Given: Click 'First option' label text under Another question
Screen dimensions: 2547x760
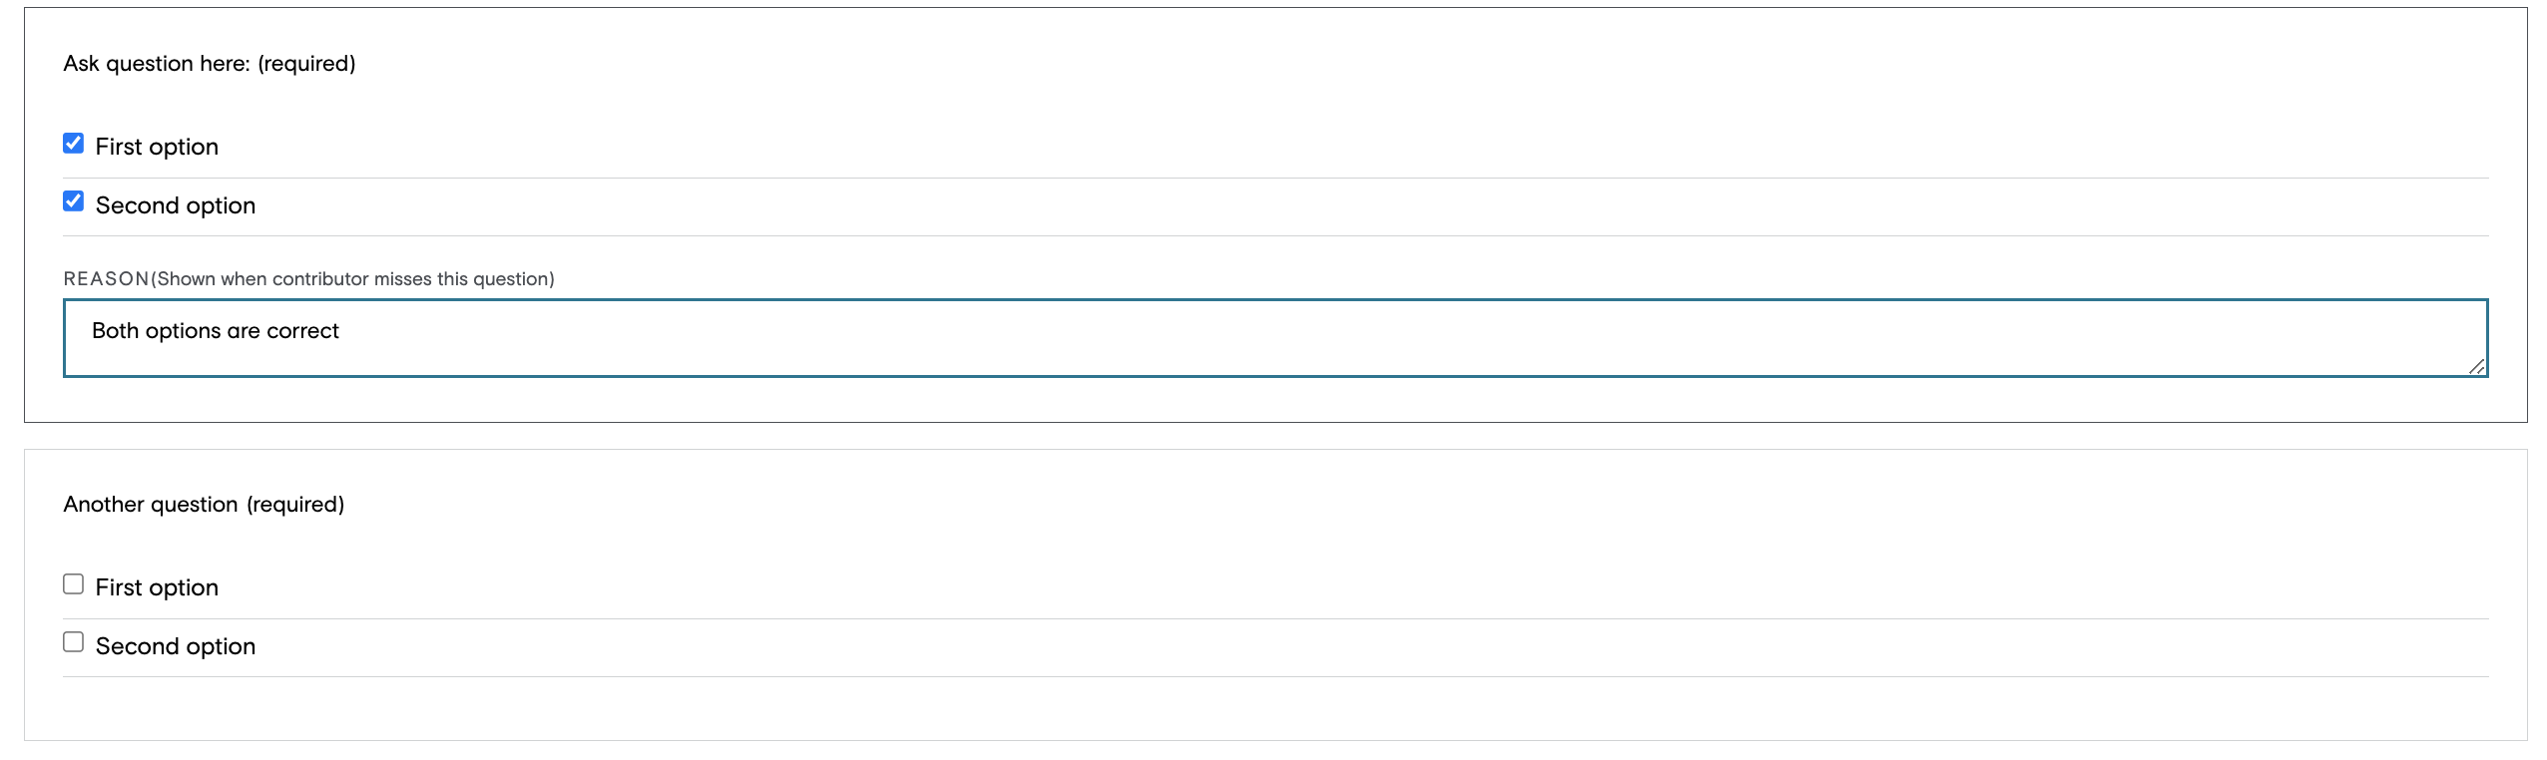Looking at the screenshot, I should [x=157, y=587].
